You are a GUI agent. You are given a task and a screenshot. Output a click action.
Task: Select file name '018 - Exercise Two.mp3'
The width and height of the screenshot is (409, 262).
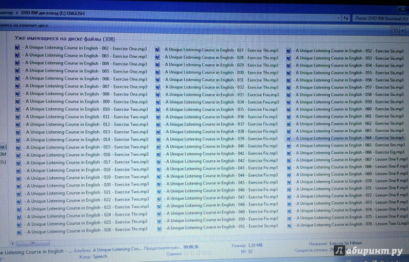click(x=87, y=170)
